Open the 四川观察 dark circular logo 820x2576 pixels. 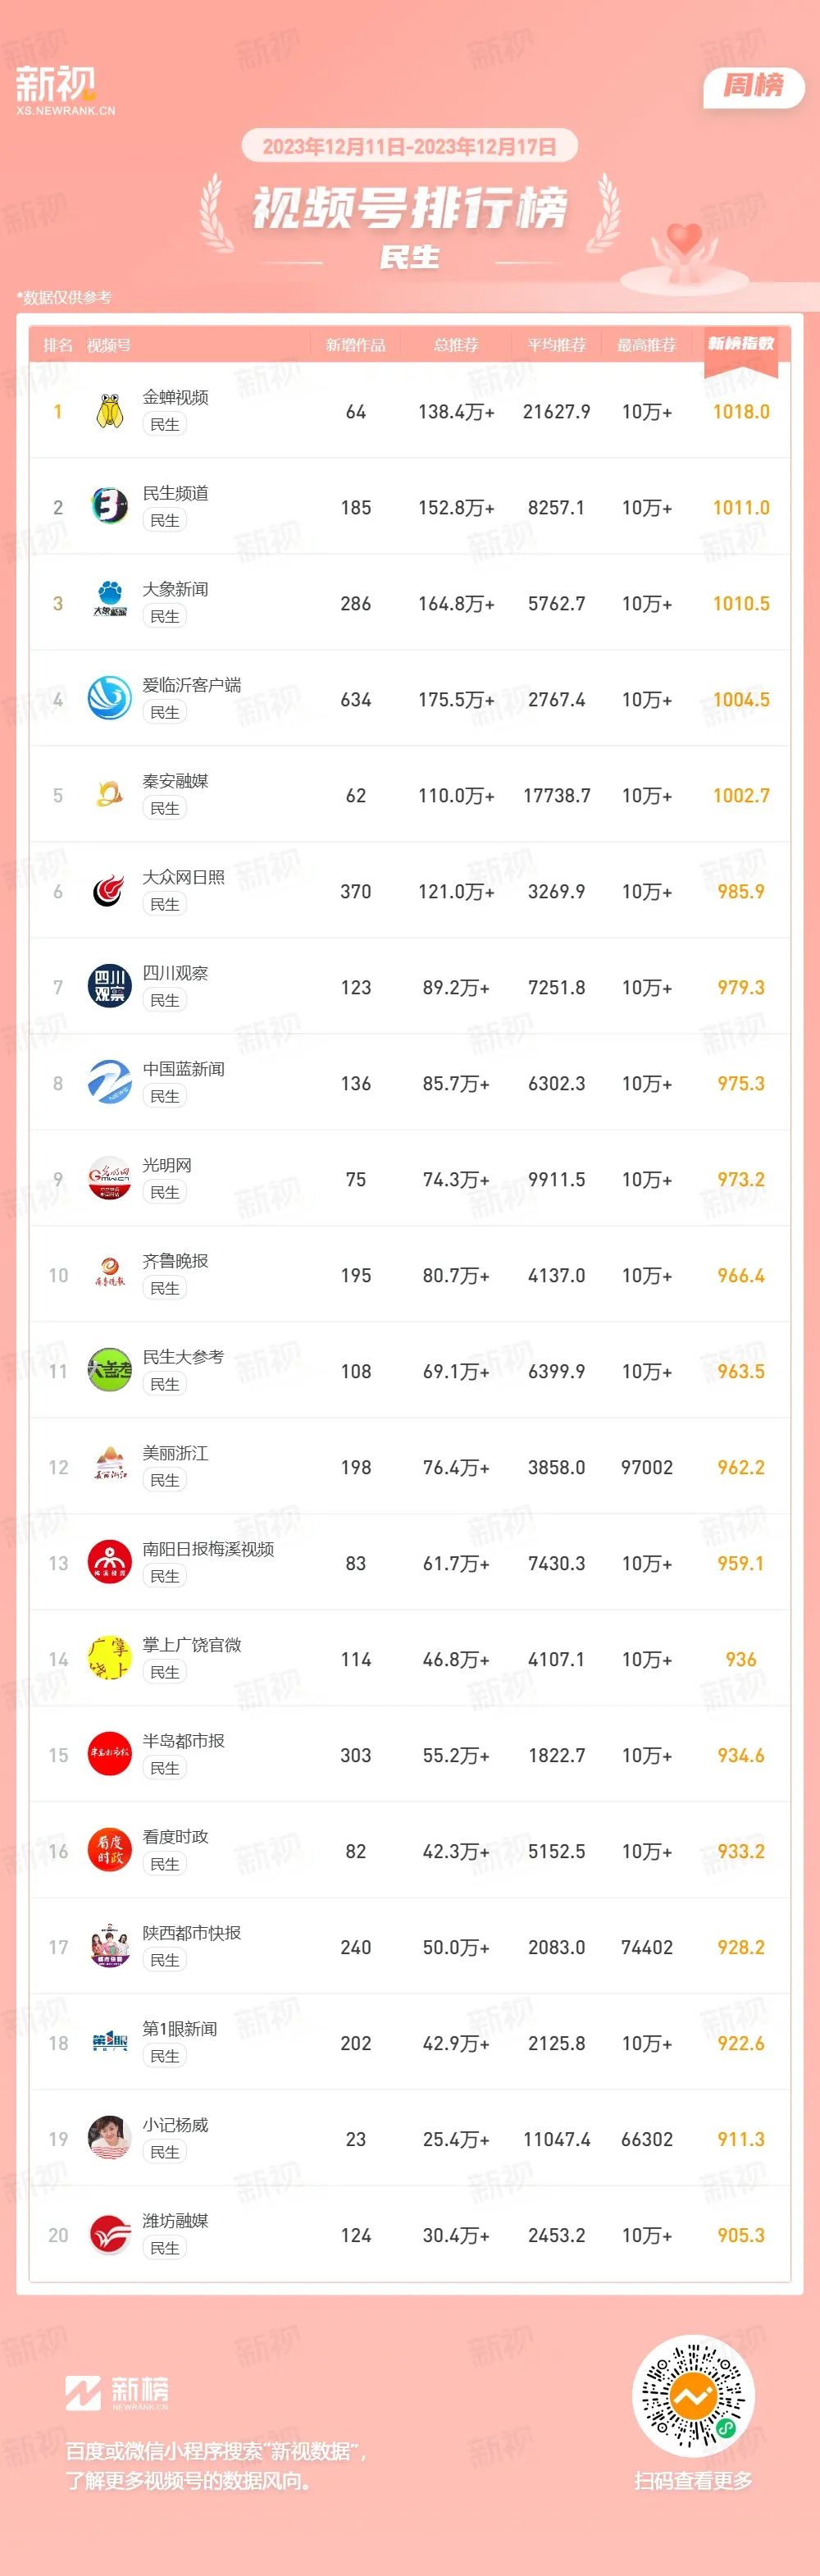[110, 987]
